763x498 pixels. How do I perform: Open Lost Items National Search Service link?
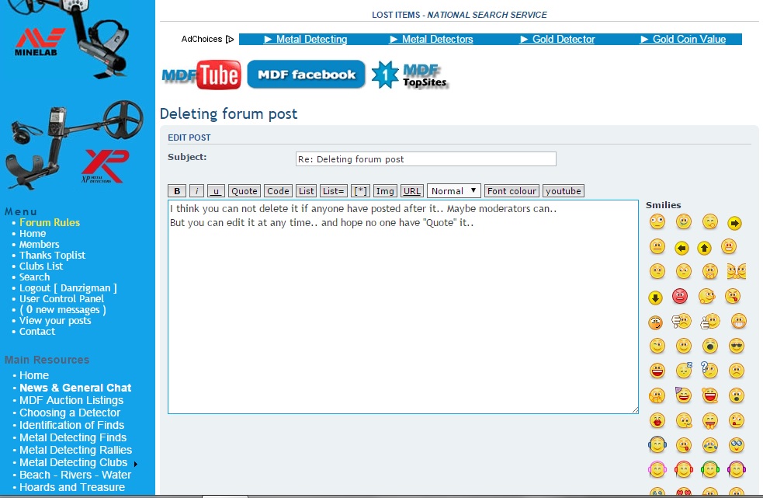click(x=460, y=15)
